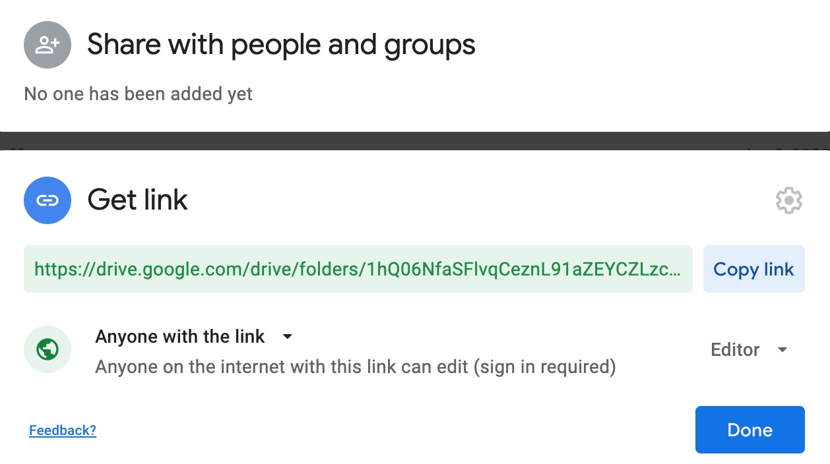Click the green globe icon
830x464 pixels.
pos(48,349)
